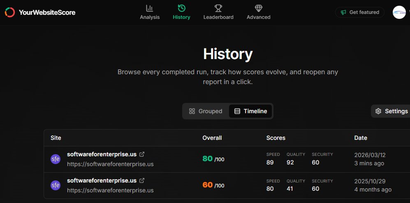Click the date 2026/03/12
Screen dimensions: 410x203
pos(370,155)
